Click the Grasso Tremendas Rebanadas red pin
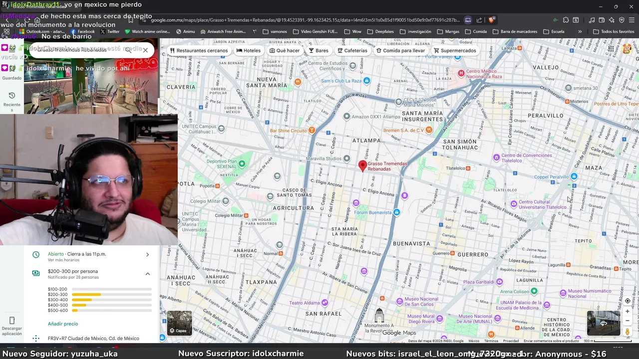Screen dimensions: 639x359 pyautogui.click(x=363, y=166)
